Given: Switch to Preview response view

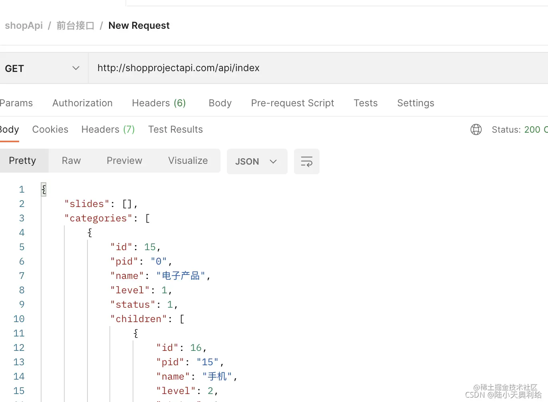Looking at the screenshot, I should pyautogui.click(x=125, y=161).
